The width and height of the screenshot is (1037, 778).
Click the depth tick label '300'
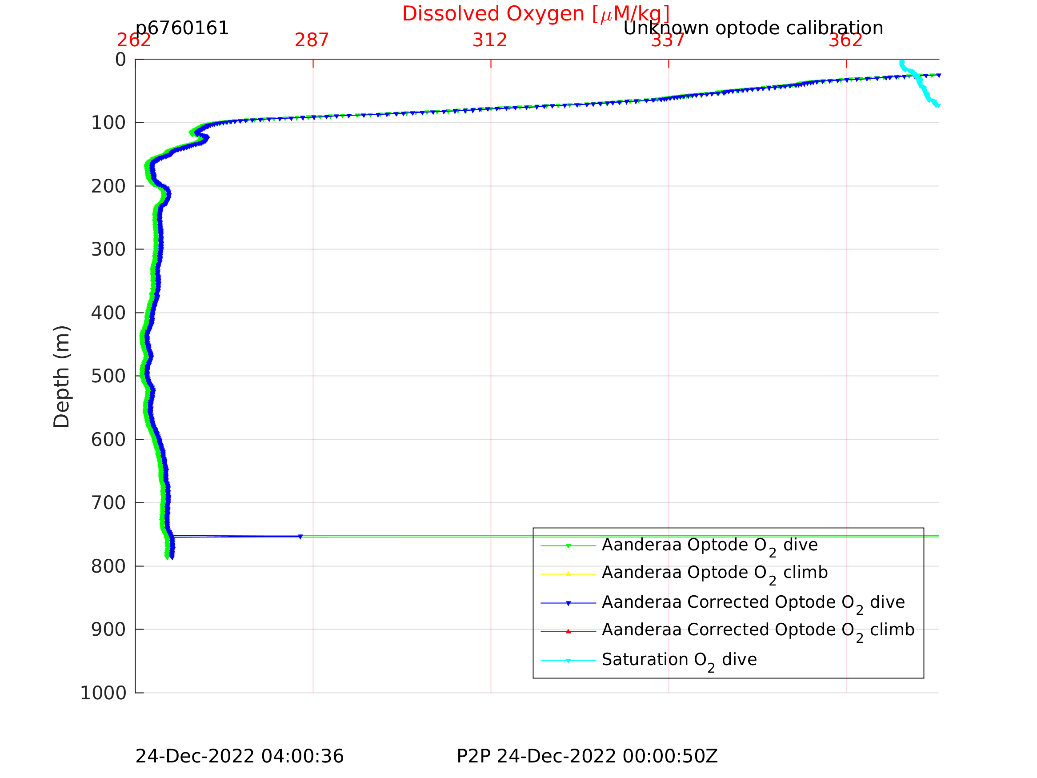click(108, 249)
